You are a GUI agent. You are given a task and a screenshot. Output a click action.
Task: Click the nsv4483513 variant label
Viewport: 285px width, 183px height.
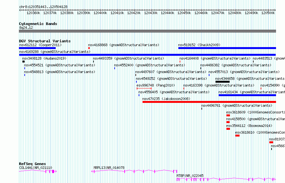click(269, 58)
